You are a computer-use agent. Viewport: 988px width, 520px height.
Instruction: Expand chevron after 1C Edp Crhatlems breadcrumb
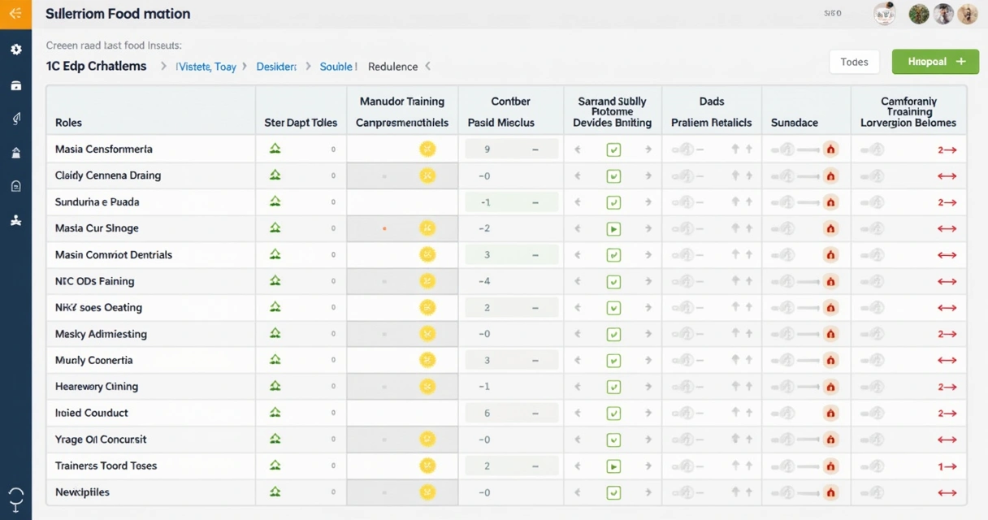click(163, 67)
